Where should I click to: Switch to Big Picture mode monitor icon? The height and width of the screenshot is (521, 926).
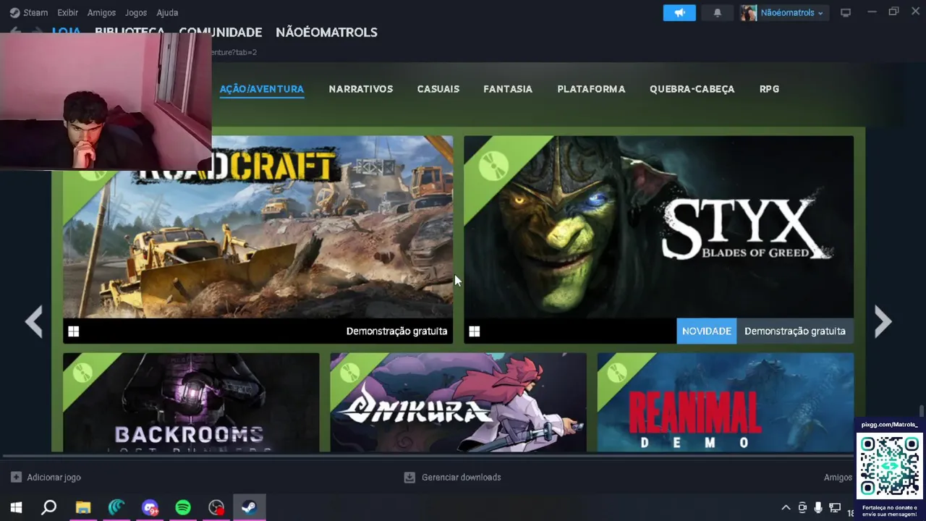(x=845, y=12)
